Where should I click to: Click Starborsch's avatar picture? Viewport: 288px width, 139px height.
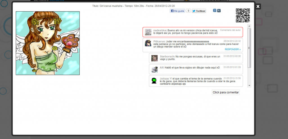(154, 58)
